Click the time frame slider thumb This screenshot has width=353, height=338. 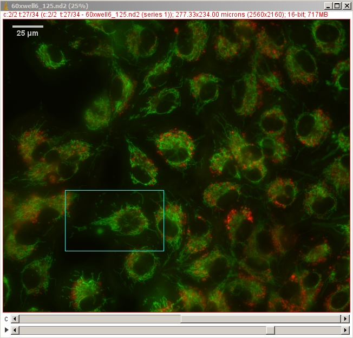click(270, 330)
